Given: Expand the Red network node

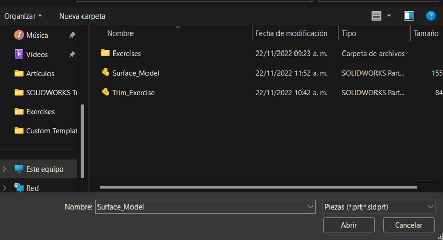Looking at the screenshot, I should tap(4, 188).
